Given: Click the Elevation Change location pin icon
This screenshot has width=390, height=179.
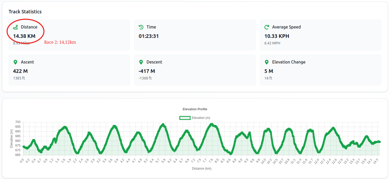Looking at the screenshot, I should 267,62.
